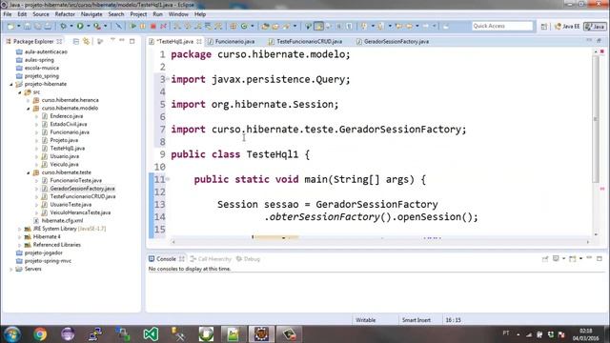Image resolution: width=610 pixels, height=343 pixels.
Task: Close the TesteHql1.java editor tab
Action: point(199,41)
